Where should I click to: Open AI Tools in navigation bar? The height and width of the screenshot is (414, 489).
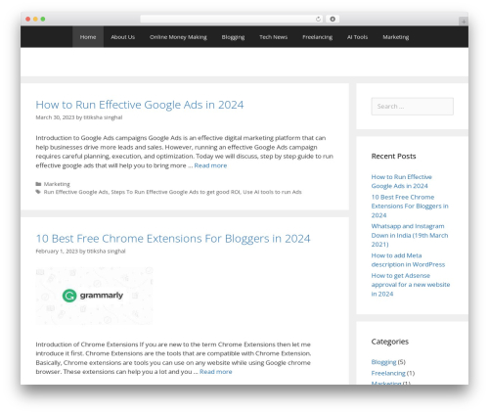[x=357, y=37]
